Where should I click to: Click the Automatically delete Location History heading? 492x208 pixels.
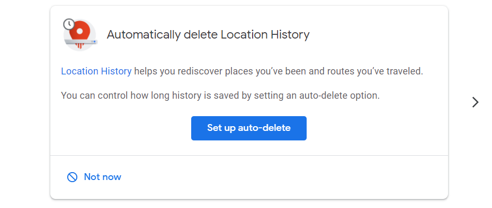pyautogui.click(x=208, y=34)
